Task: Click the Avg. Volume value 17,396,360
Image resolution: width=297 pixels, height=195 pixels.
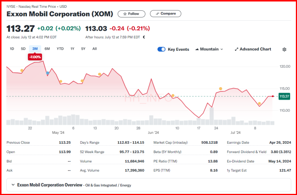Action: click(134, 171)
